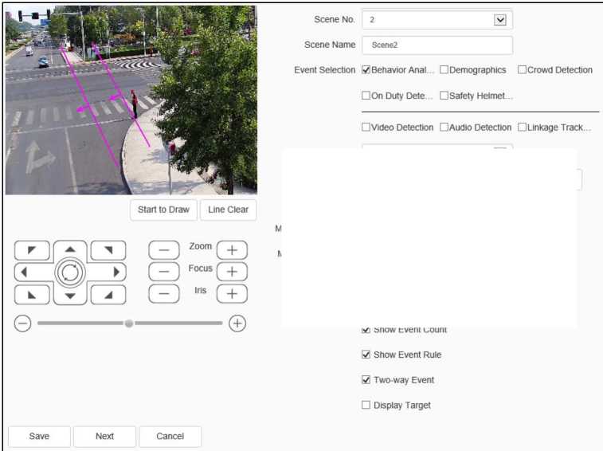
Task: Open the Scene No. dropdown
Action: 500,19
